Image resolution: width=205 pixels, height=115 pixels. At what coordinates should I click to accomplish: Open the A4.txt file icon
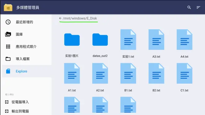[184, 39]
